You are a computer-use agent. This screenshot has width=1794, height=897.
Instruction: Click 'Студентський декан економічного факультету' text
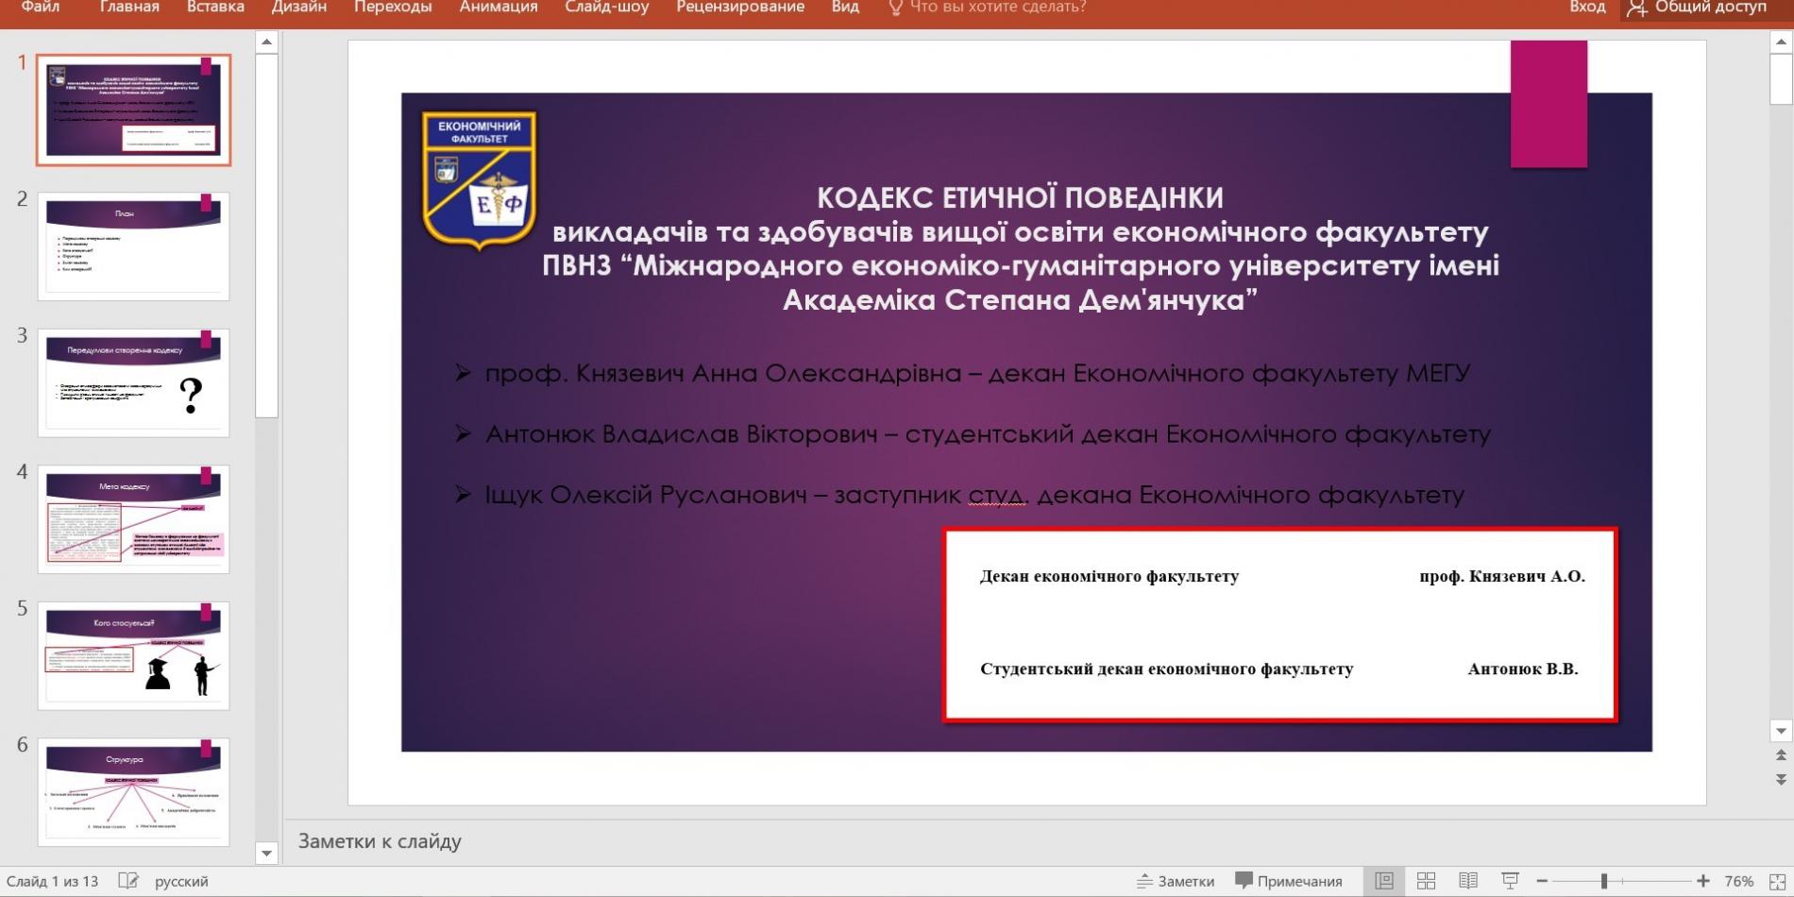click(1166, 669)
